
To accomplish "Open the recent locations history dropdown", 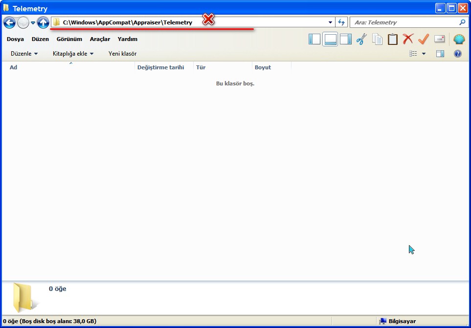I will [x=33, y=23].
